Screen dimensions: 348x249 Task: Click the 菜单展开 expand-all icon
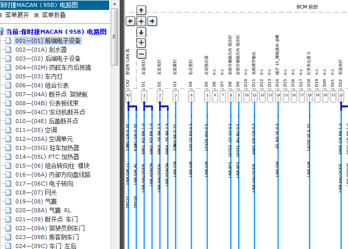tap(0, 15)
